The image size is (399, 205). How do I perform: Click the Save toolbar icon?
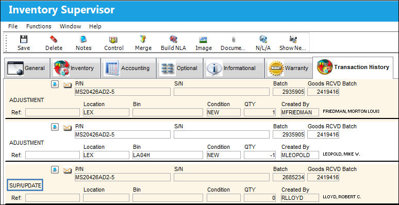[24, 39]
